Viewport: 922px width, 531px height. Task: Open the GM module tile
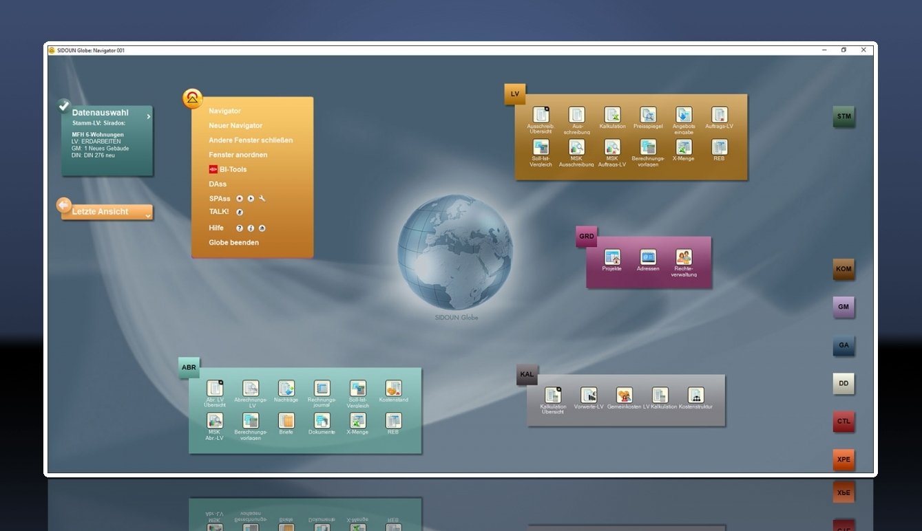844,307
